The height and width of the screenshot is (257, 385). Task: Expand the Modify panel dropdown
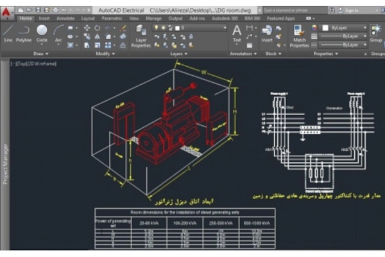105,53
